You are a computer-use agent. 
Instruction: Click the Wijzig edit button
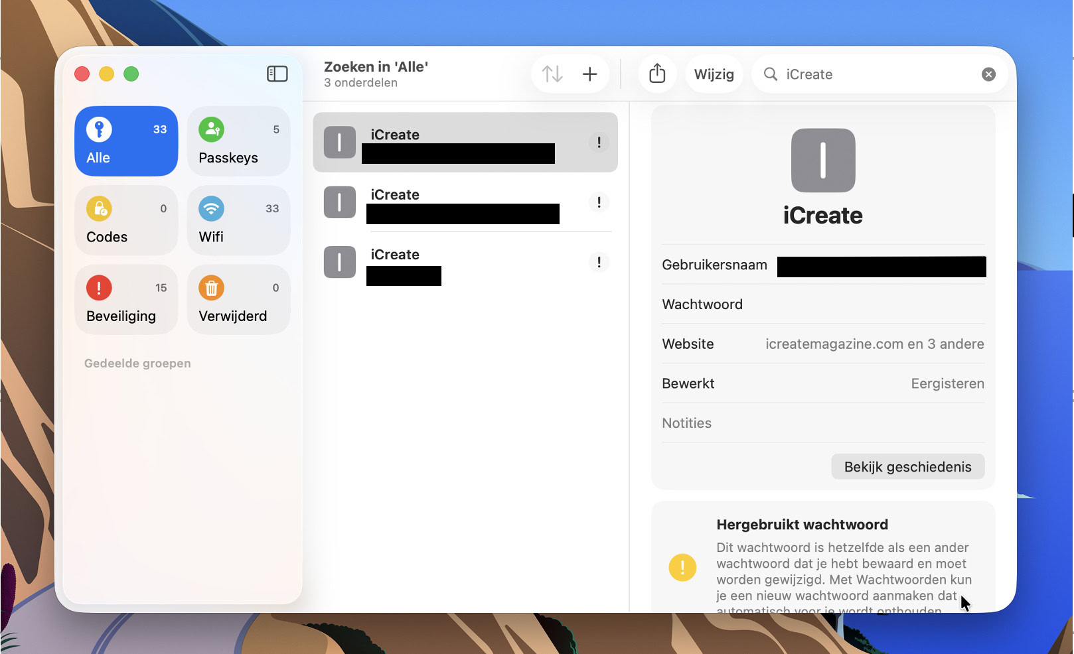[714, 74]
